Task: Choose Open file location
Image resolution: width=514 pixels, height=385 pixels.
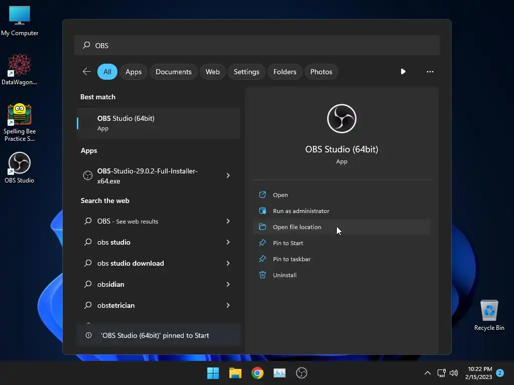Action: coord(341,227)
